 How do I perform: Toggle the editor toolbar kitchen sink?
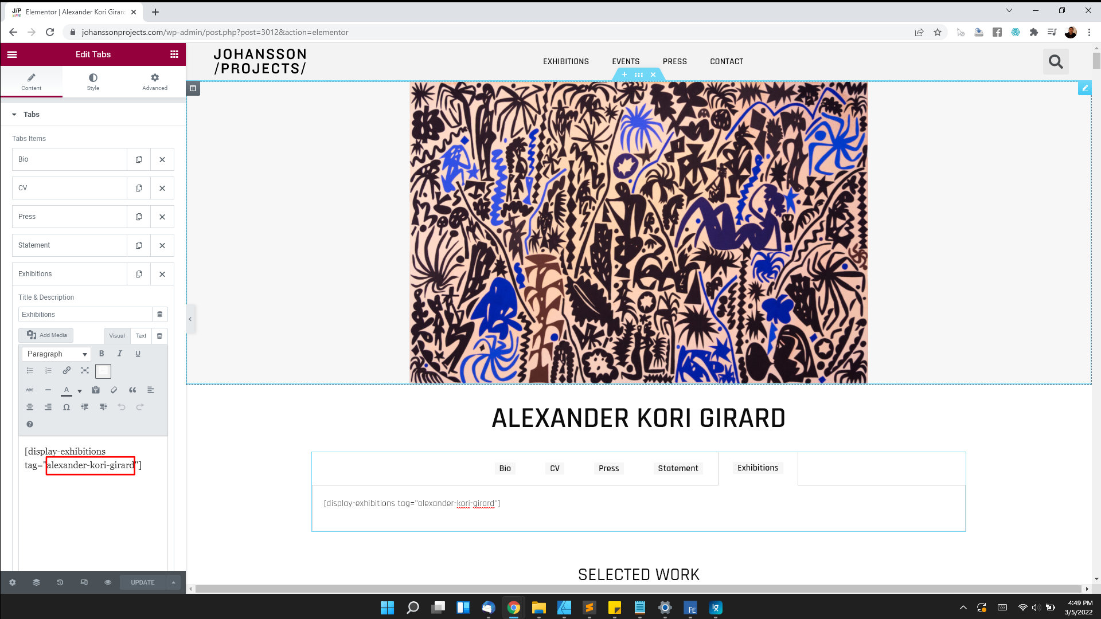coord(103,371)
